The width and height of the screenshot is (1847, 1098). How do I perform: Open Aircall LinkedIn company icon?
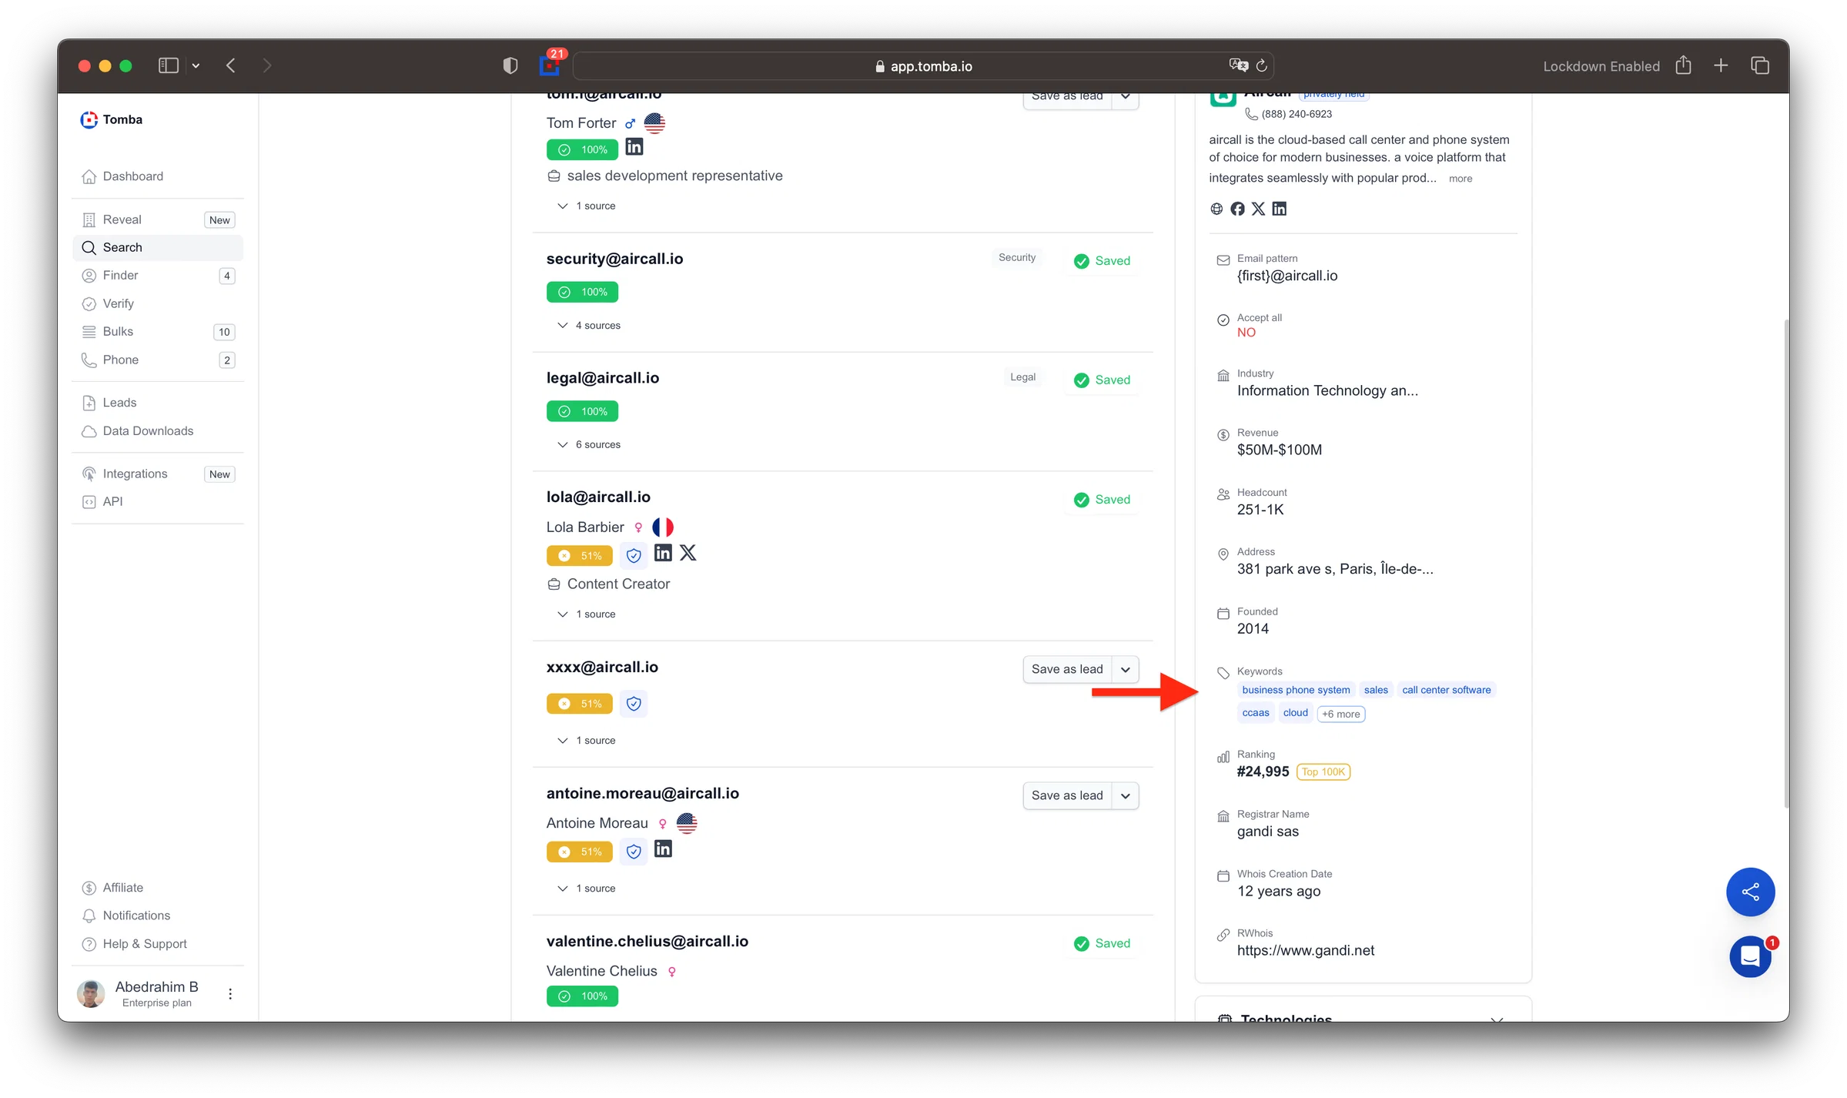coord(1280,209)
